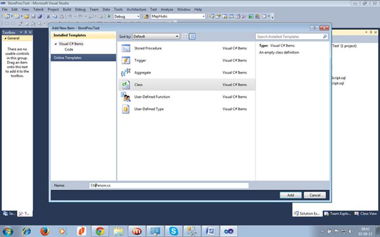Click the Open File toolbar icon

[x=26, y=16]
